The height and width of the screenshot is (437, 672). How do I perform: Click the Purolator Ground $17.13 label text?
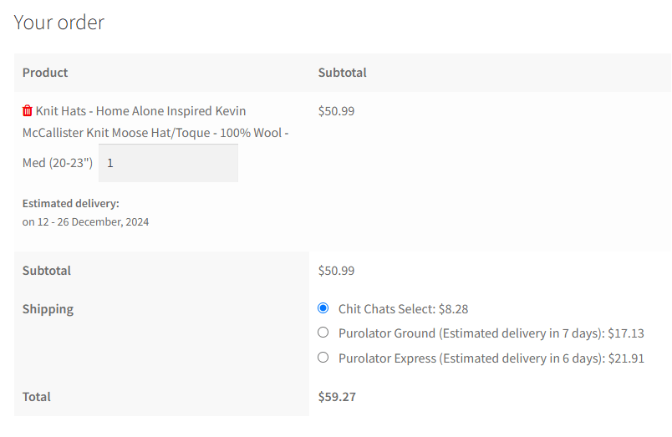(x=491, y=333)
